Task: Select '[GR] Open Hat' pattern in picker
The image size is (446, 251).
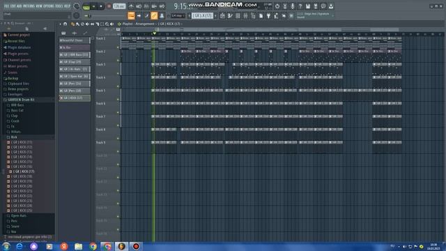Action: pyautogui.click(x=75, y=76)
